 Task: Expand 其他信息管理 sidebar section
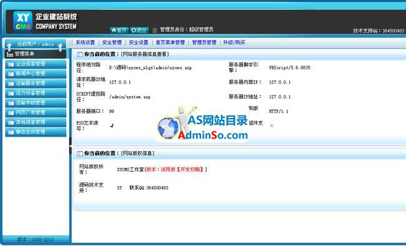tap(36, 122)
